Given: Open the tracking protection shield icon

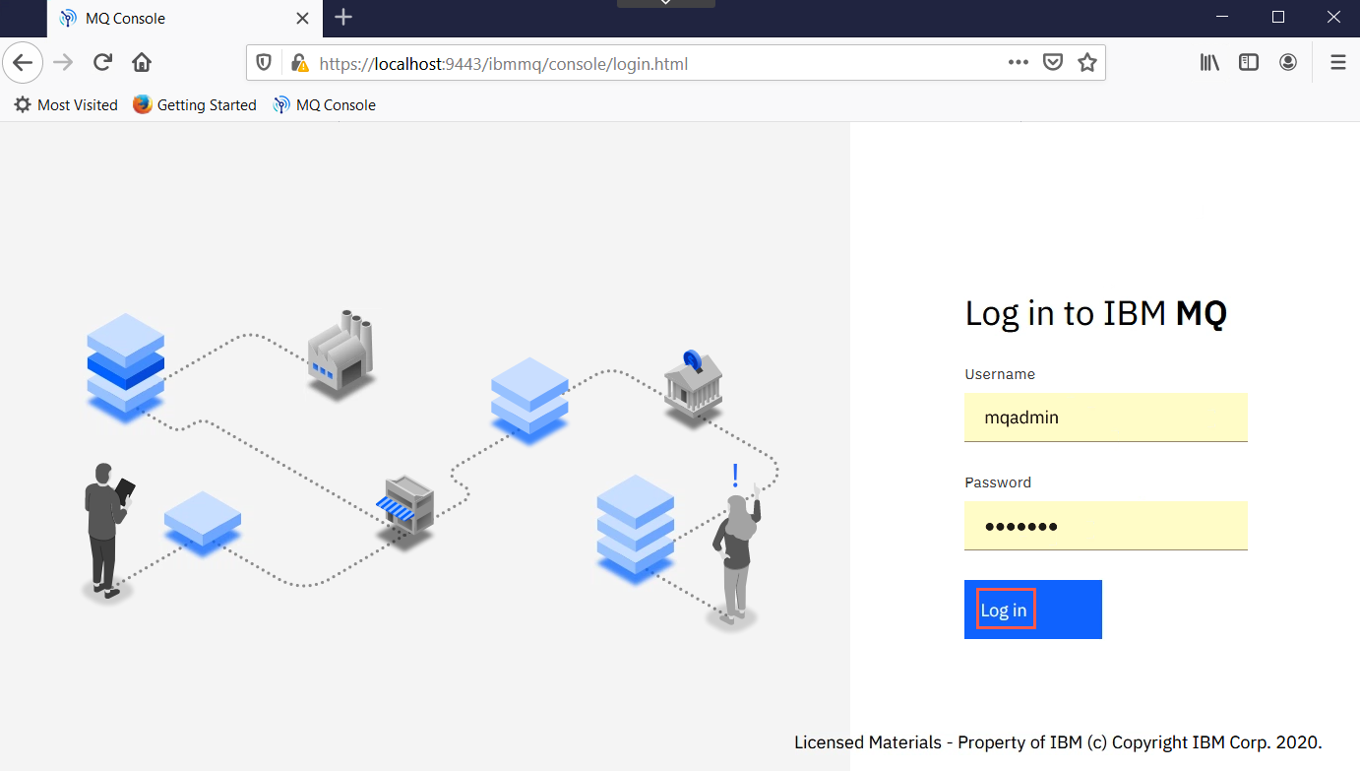Looking at the screenshot, I should (x=264, y=63).
